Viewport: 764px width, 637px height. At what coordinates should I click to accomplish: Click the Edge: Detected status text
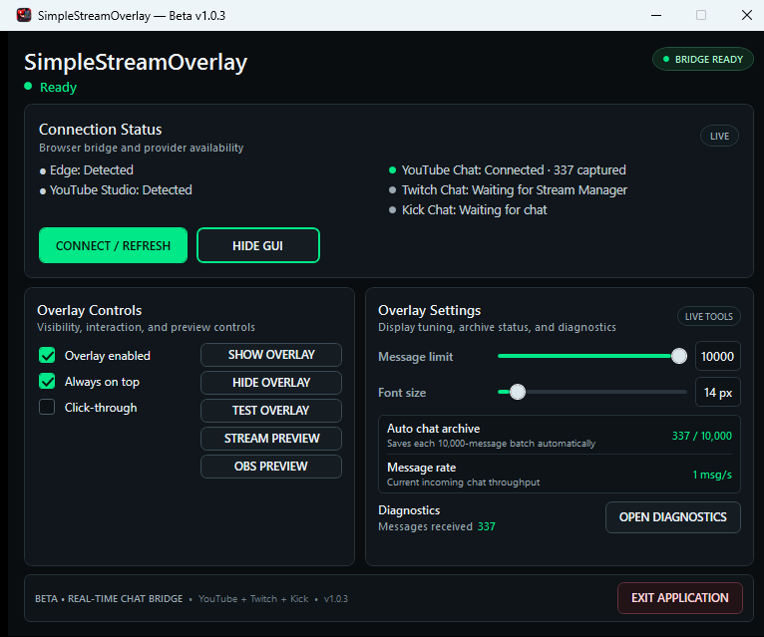(x=92, y=169)
